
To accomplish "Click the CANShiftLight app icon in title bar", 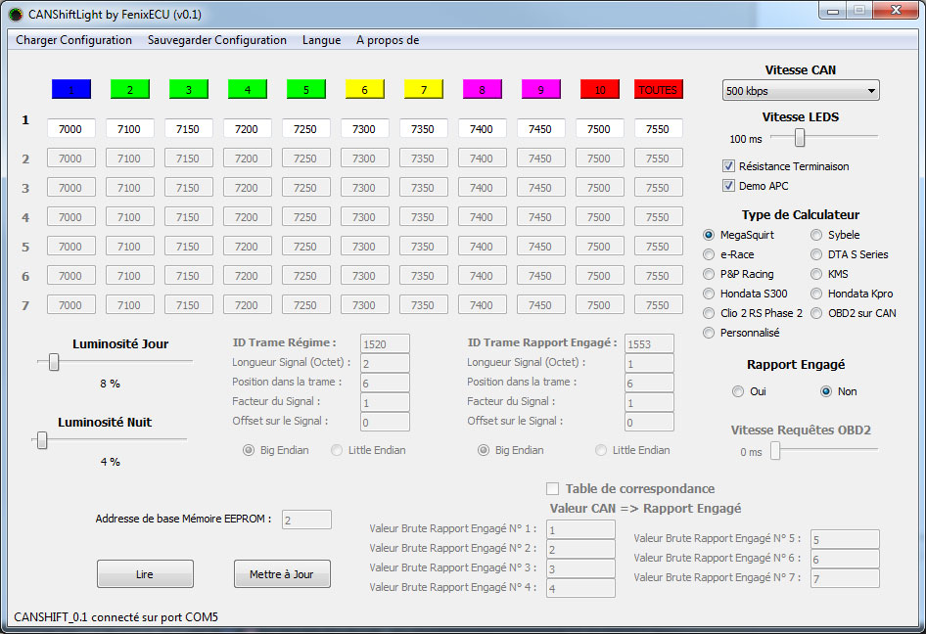I will tap(15, 14).
